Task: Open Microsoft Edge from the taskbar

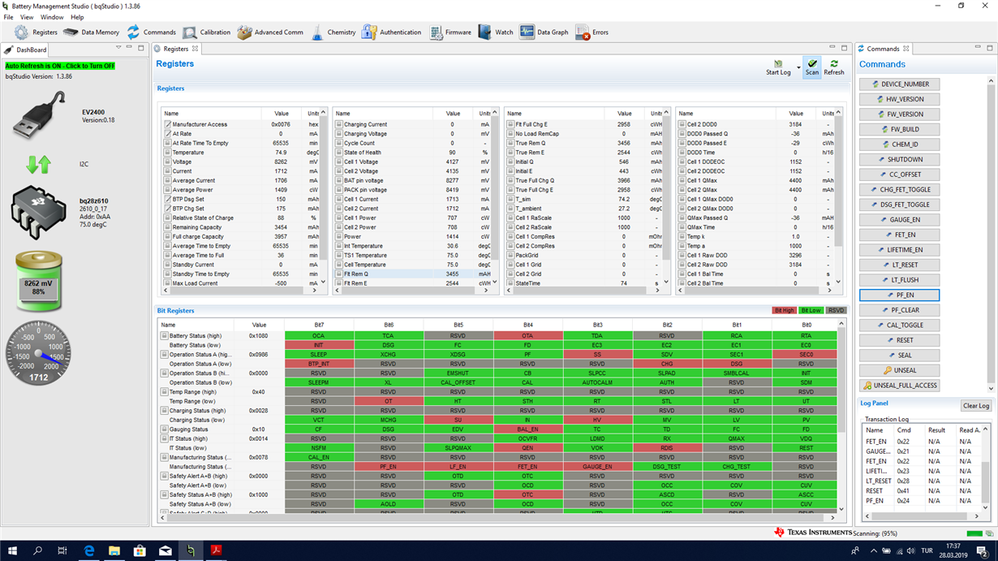Action: (88, 550)
